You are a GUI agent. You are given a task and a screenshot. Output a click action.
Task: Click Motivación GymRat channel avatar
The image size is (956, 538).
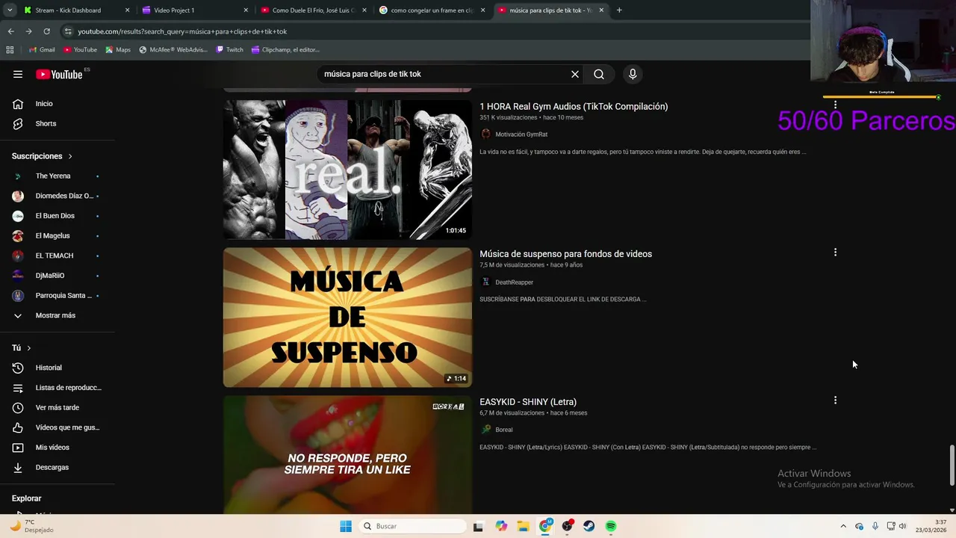pos(485,134)
